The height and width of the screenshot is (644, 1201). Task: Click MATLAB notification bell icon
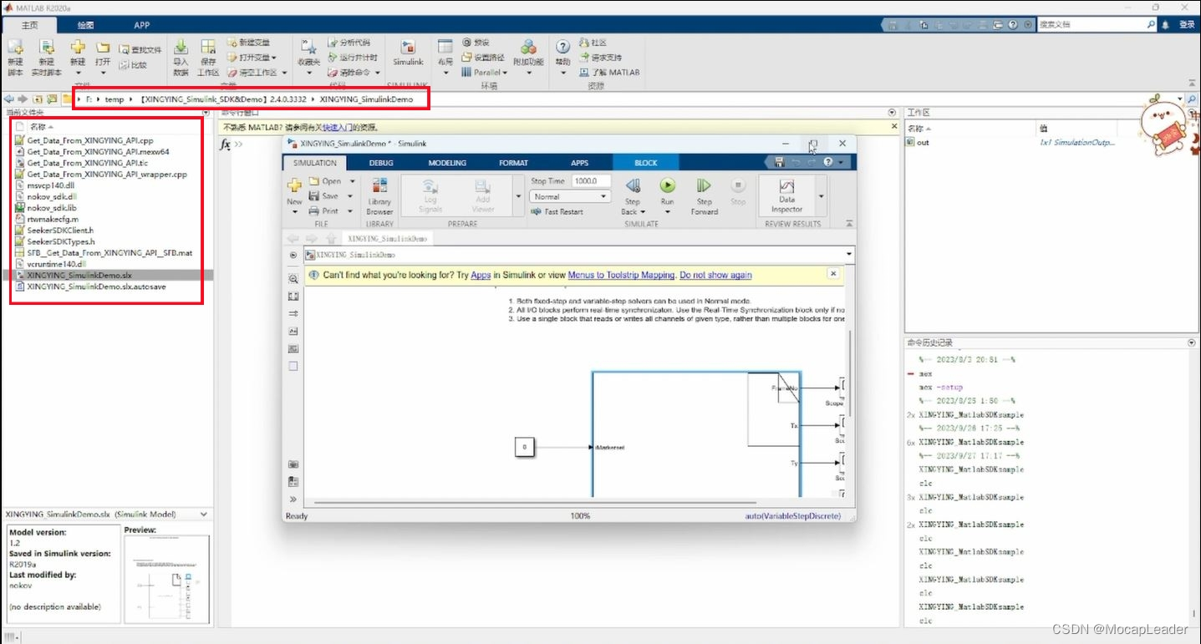1165,25
